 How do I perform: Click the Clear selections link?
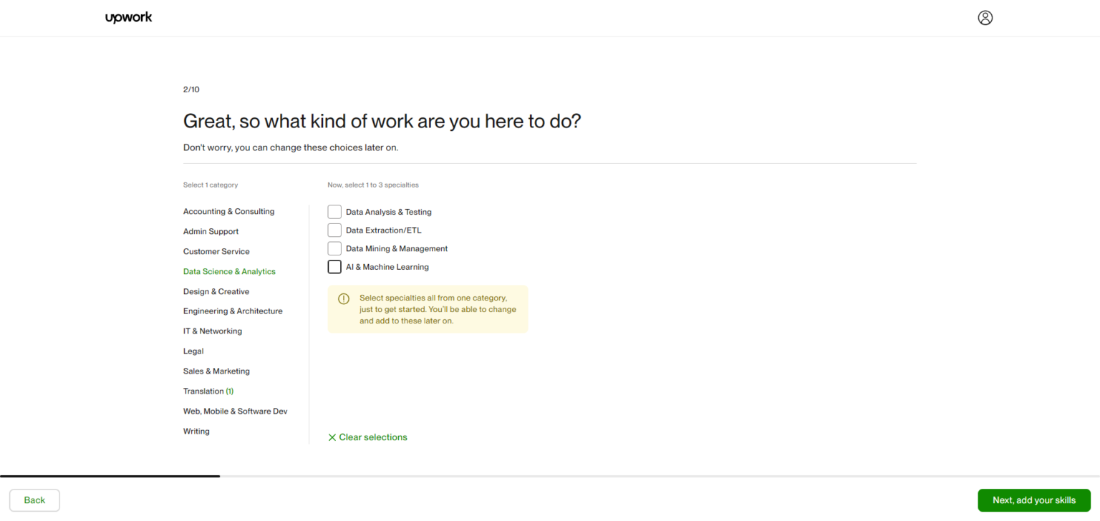point(372,437)
